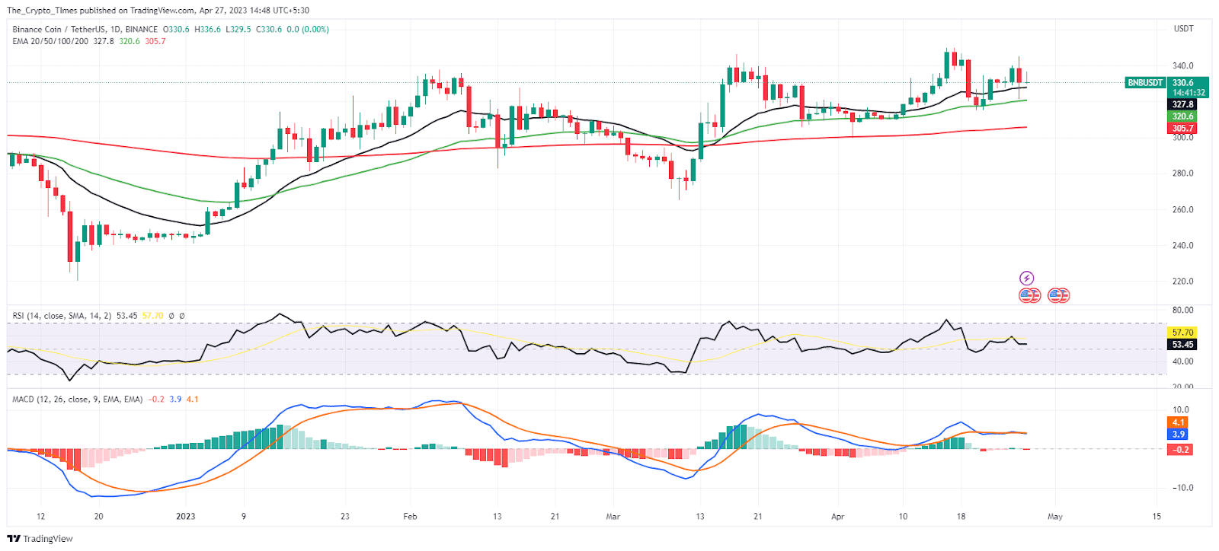Click the 40.00 RSI axis value
1219x551 pixels.
1183,361
